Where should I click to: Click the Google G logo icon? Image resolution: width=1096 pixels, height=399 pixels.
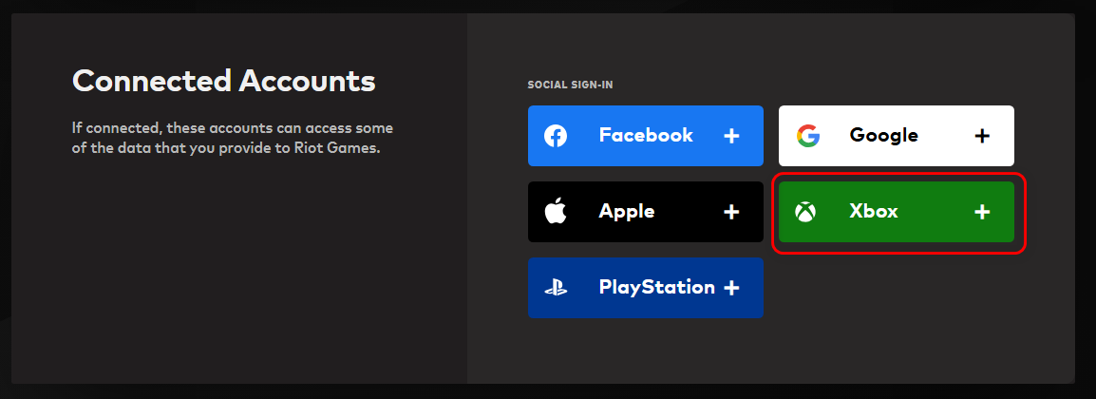click(x=807, y=136)
